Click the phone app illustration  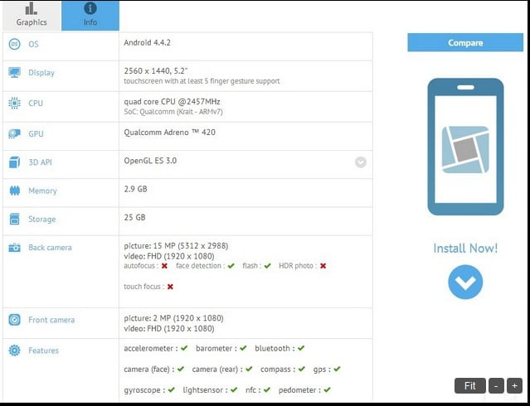point(465,146)
